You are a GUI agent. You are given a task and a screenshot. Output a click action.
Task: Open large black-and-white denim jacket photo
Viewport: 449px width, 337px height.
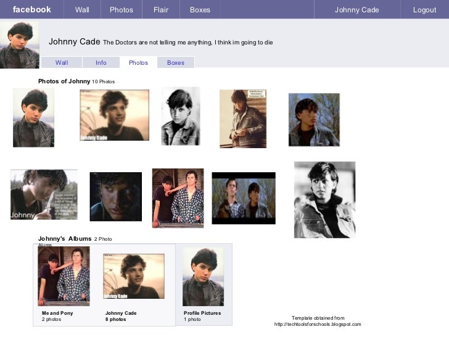[324, 200]
